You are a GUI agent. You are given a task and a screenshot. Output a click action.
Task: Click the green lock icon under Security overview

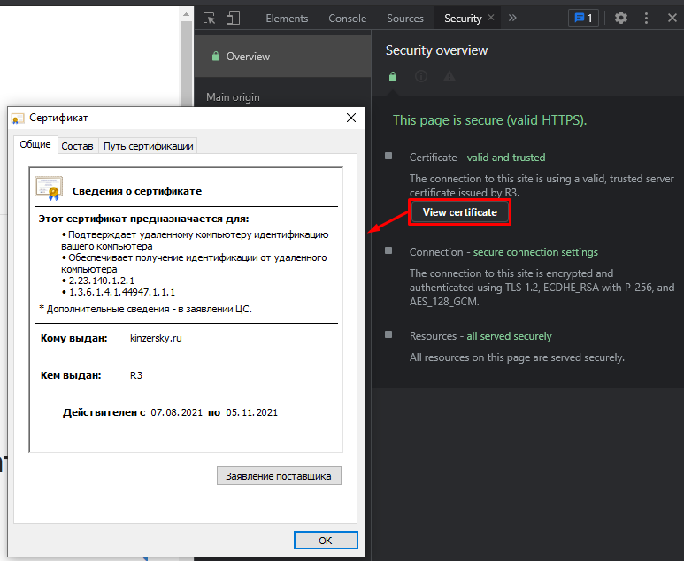(393, 77)
